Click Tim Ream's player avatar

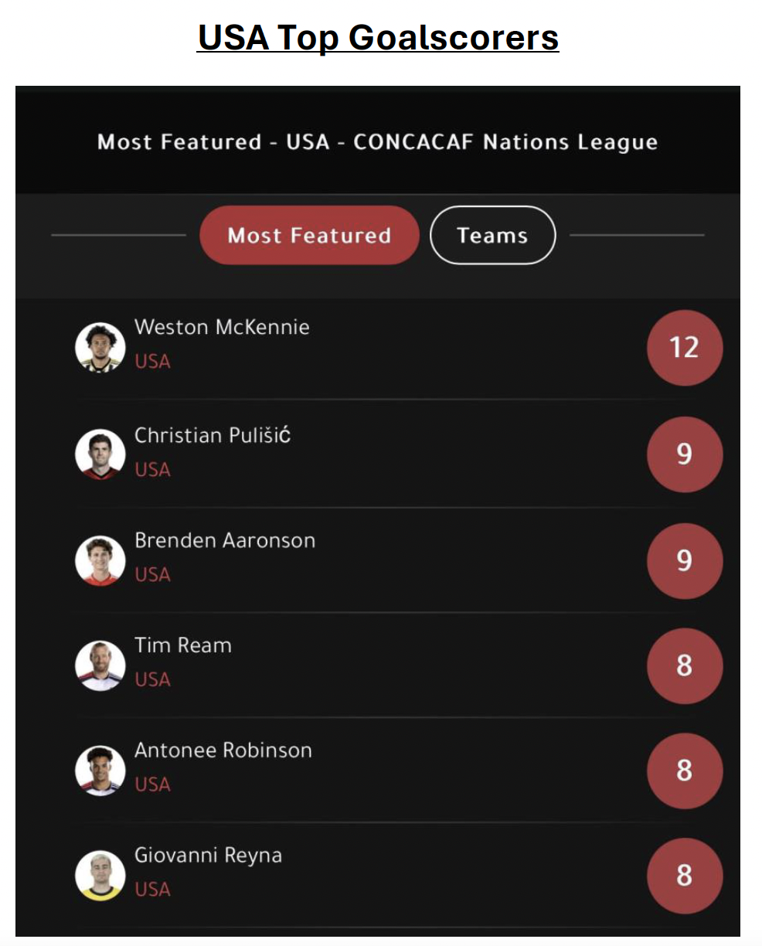pyautogui.click(x=100, y=665)
